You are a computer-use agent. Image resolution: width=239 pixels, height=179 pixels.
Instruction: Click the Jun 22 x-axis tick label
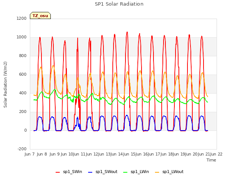217,154
